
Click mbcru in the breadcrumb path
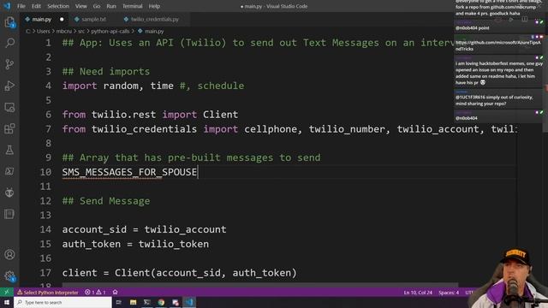tap(64, 31)
